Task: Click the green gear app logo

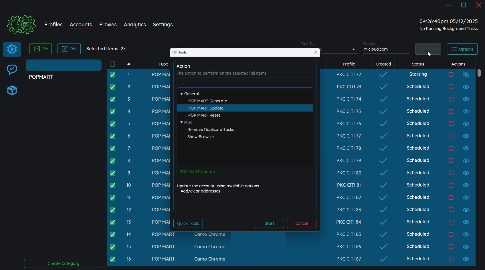Action: 21,25
